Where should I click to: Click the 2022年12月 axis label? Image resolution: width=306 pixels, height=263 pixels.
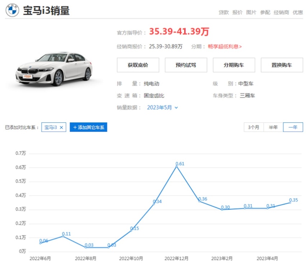[x=176, y=259]
